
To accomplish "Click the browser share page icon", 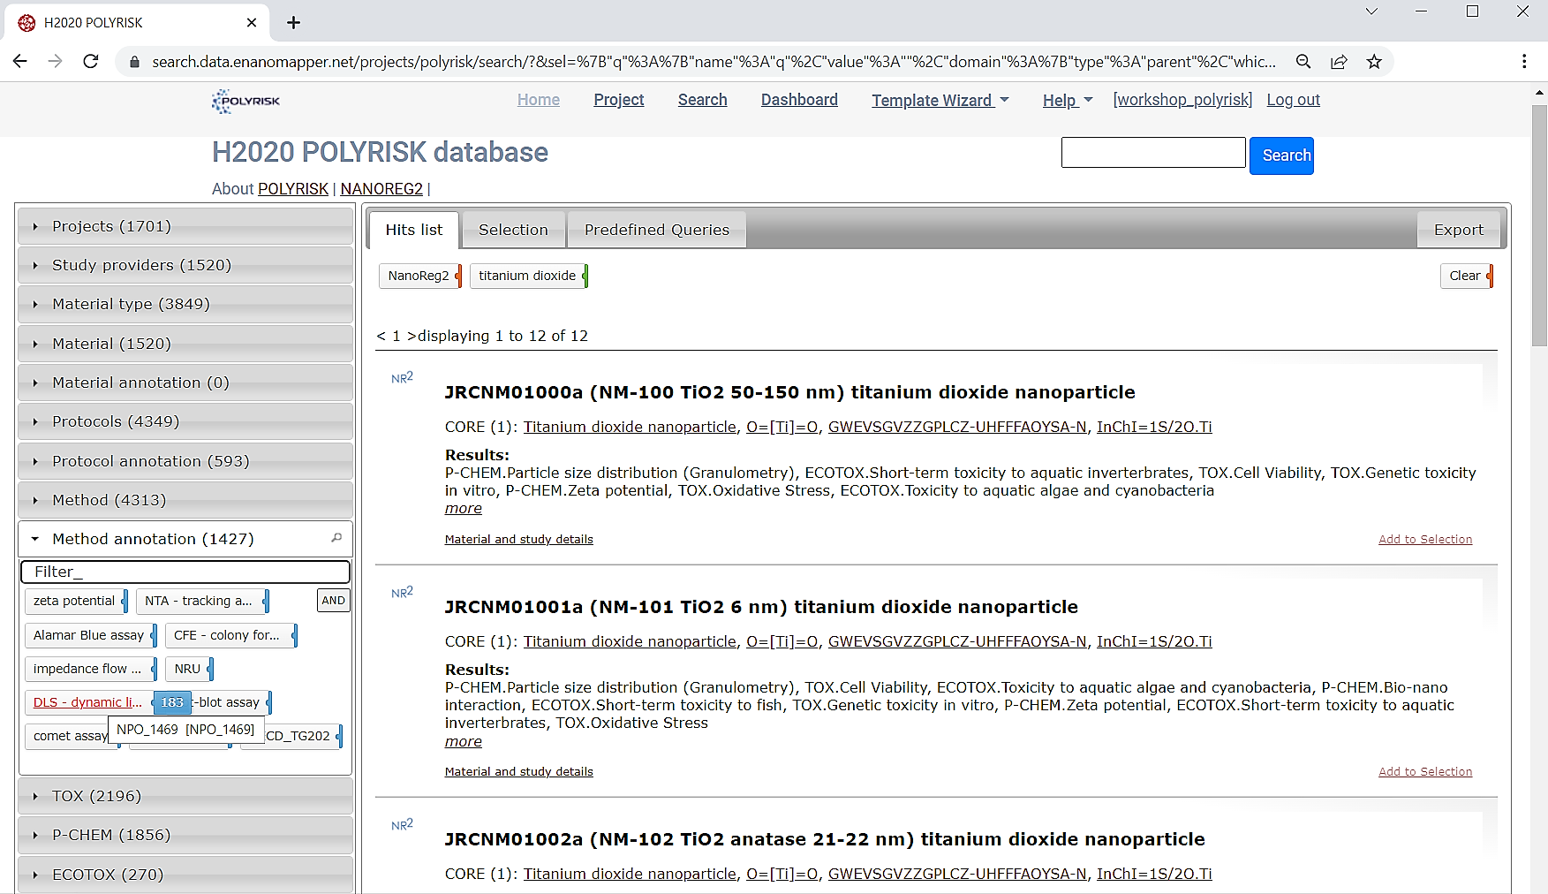I will [1339, 62].
